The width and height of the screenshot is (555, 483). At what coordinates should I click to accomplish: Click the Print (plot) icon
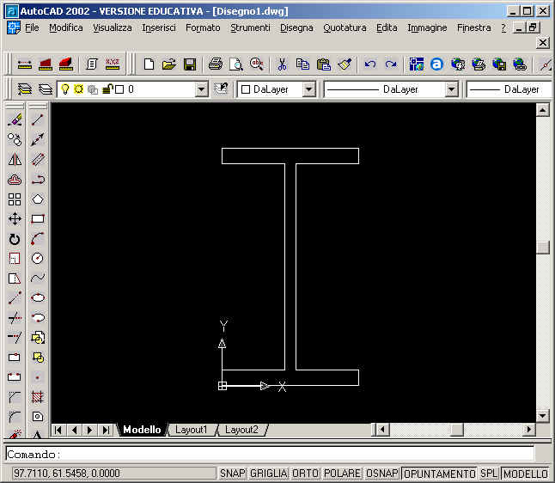(215, 64)
